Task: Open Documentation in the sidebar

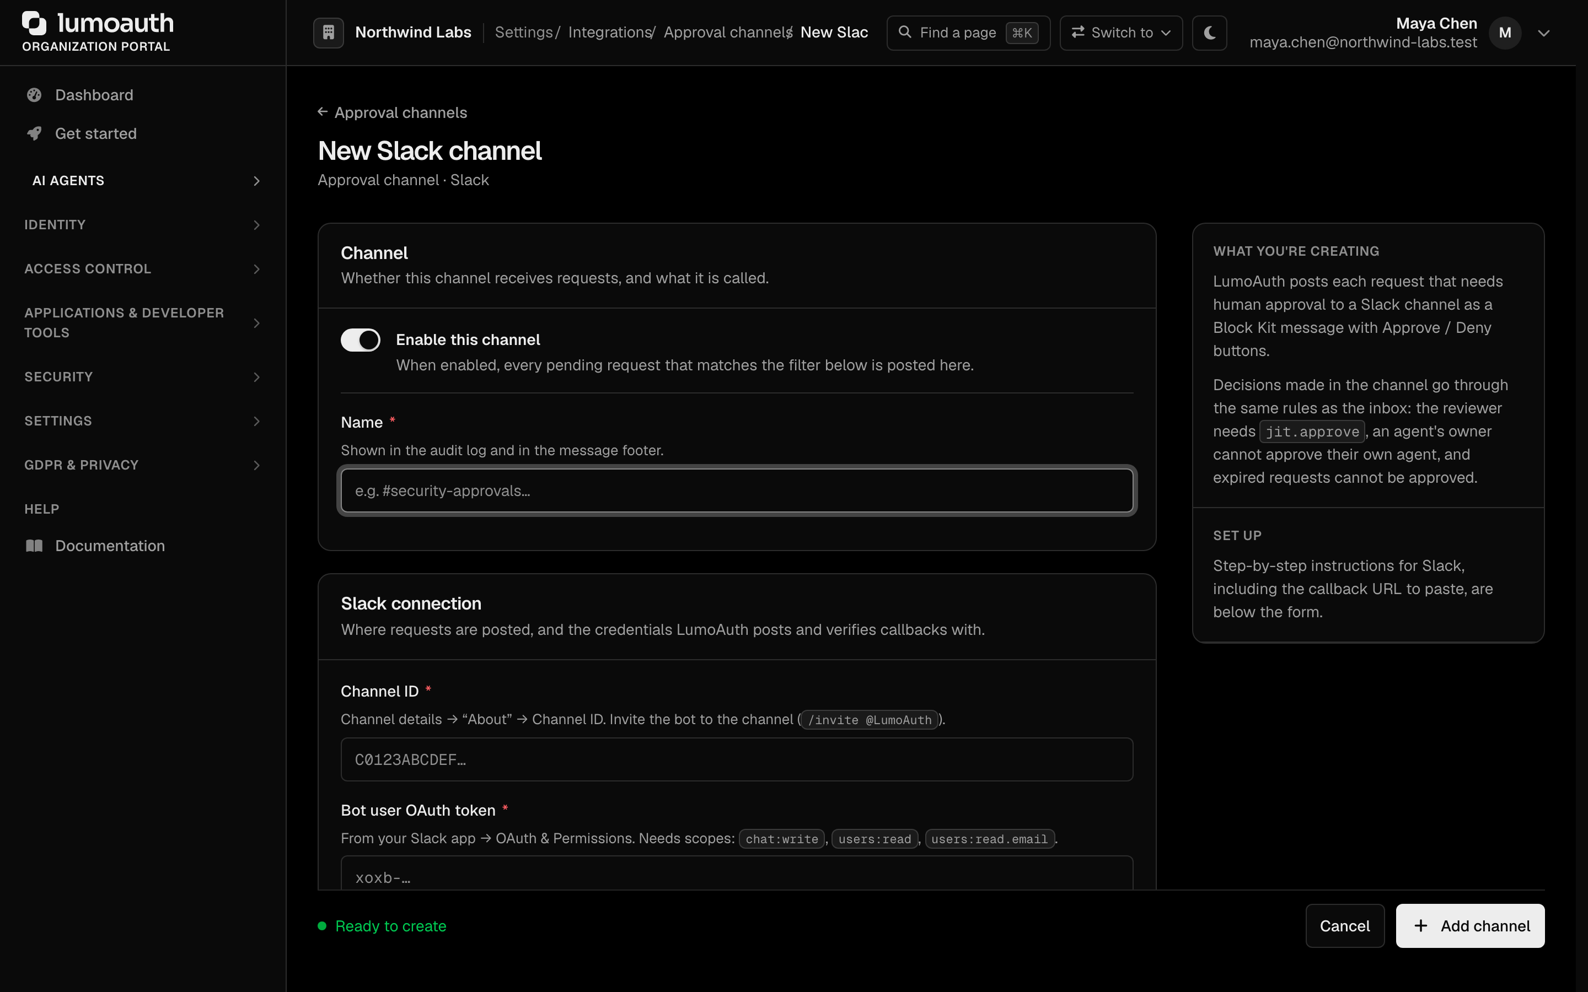Action: point(143,546)
